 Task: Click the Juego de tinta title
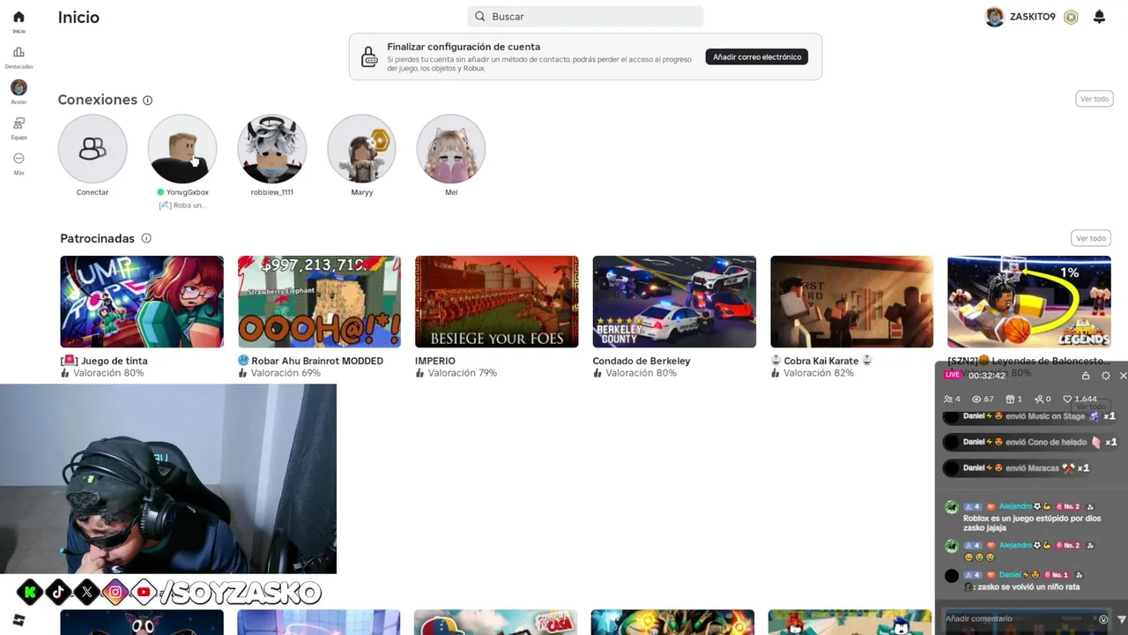coord(104,361)
